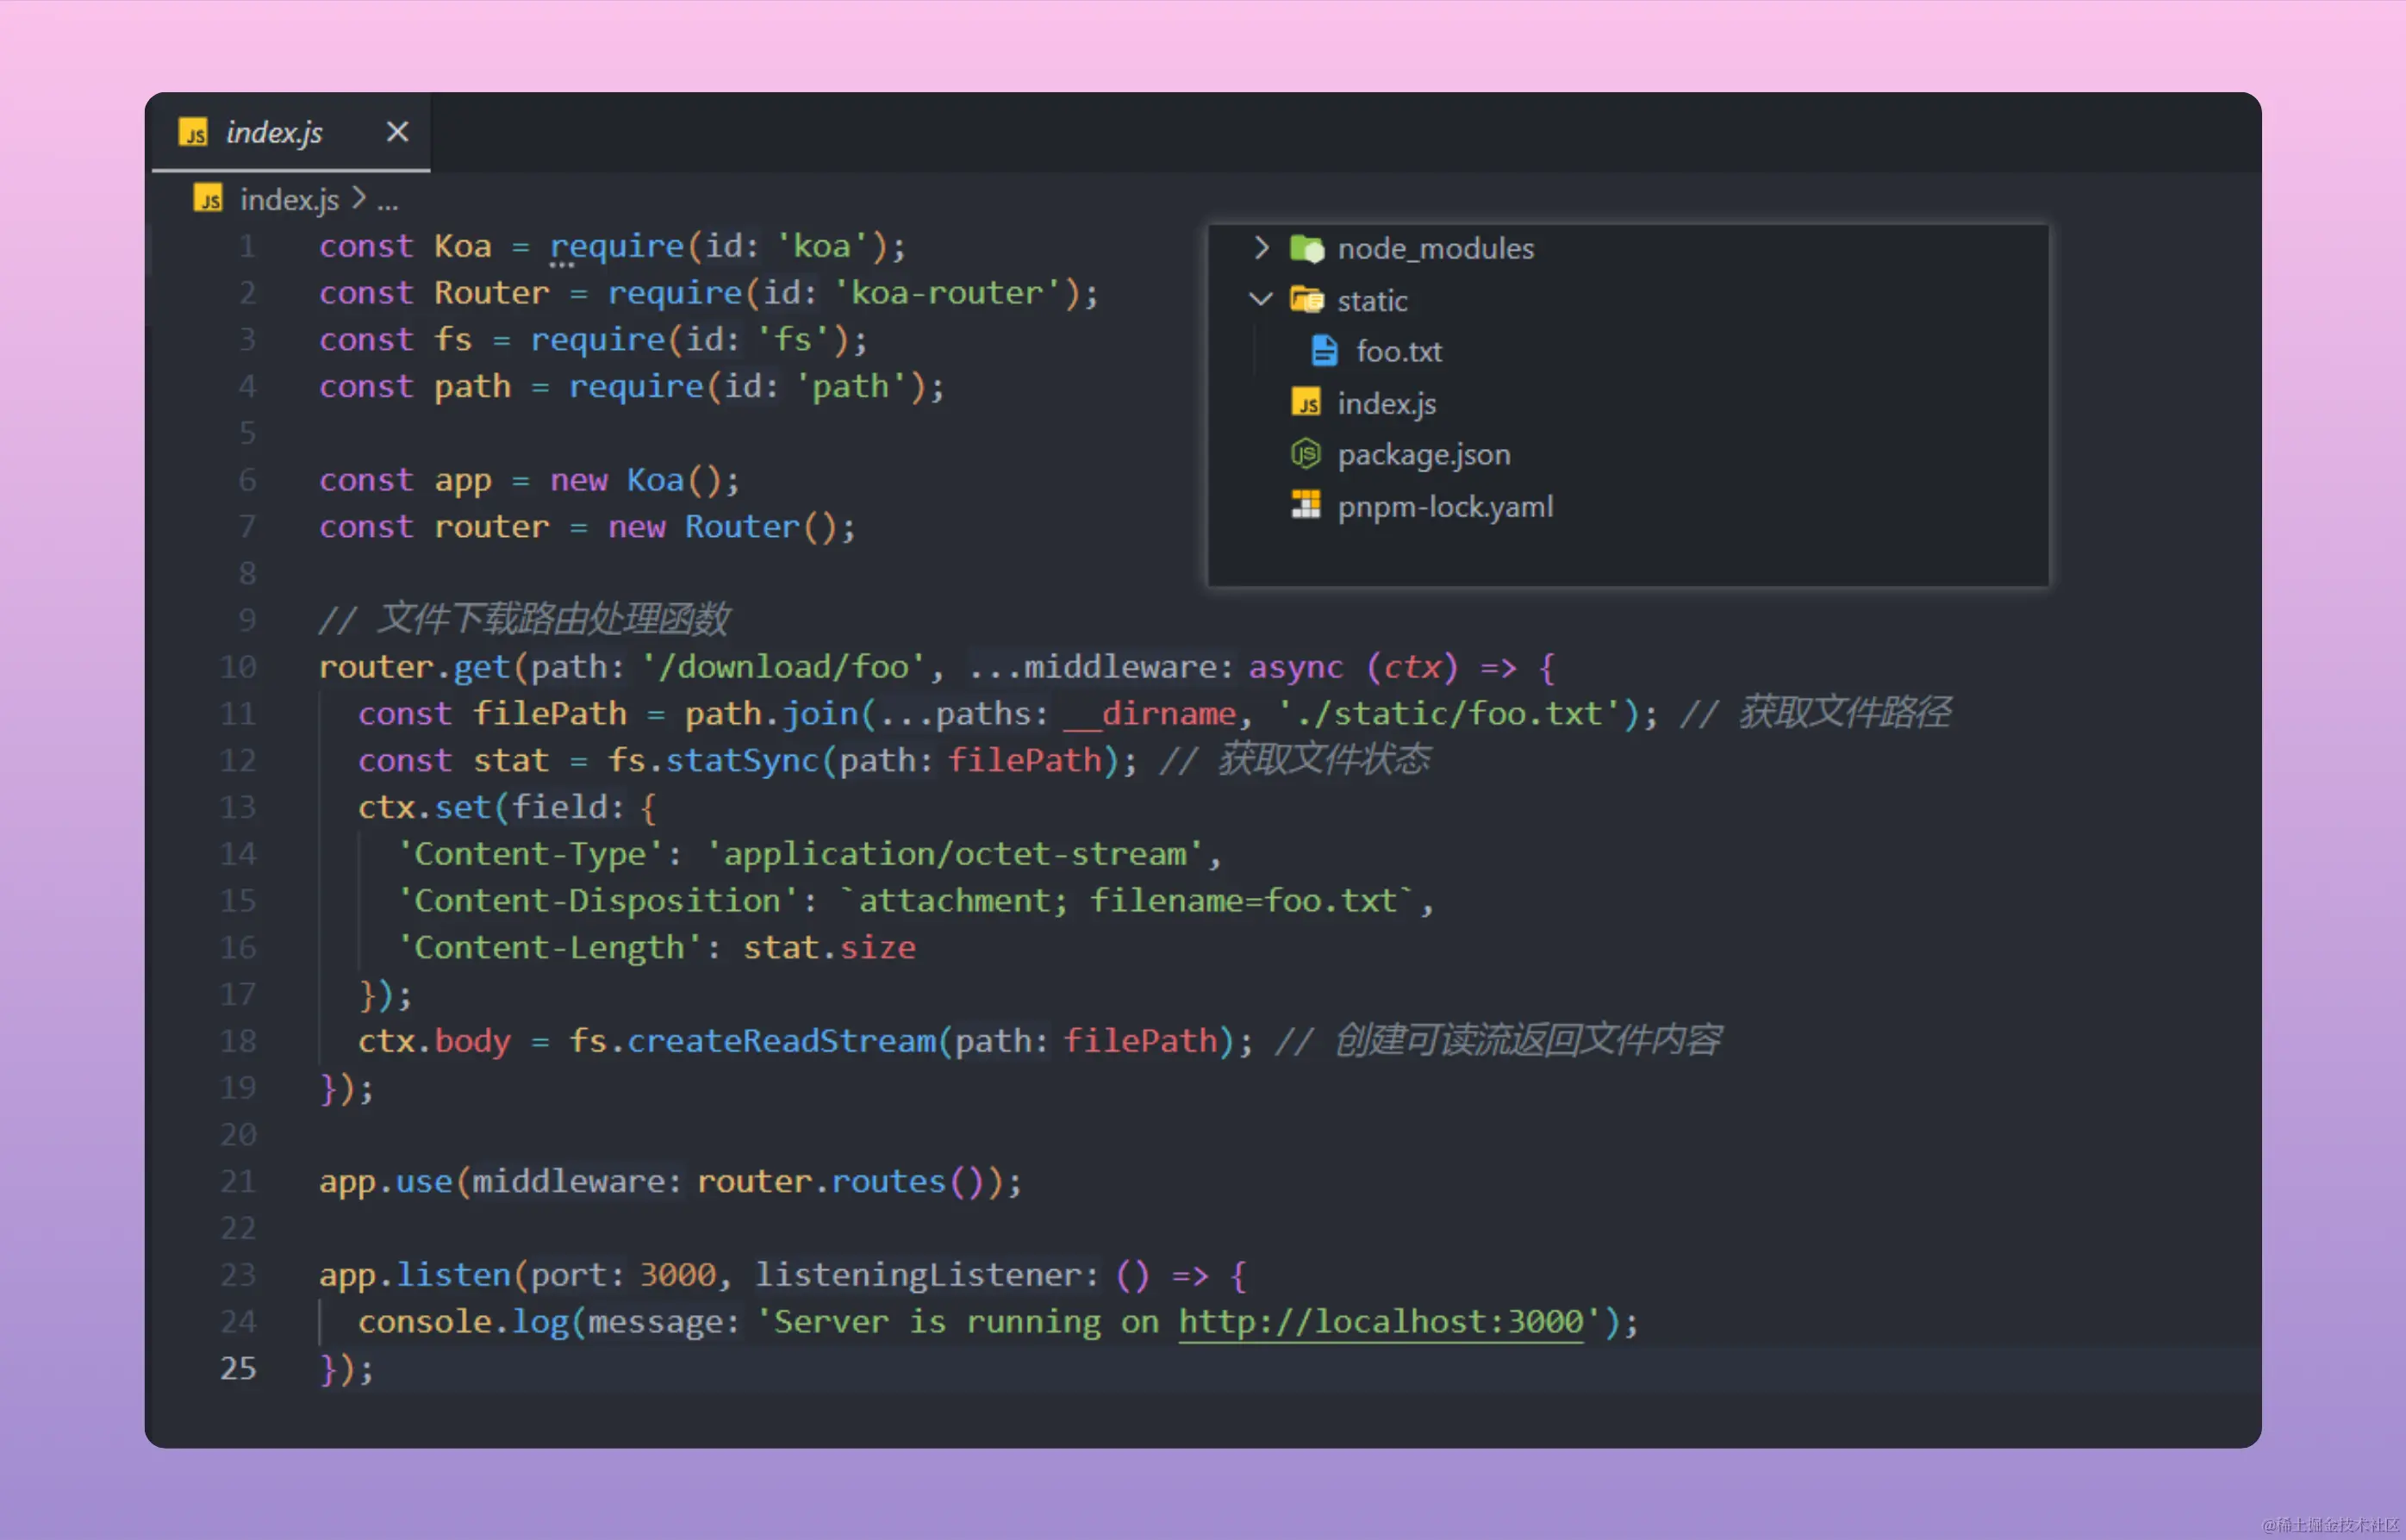Open package.json in the file tree

[1423, 455]
